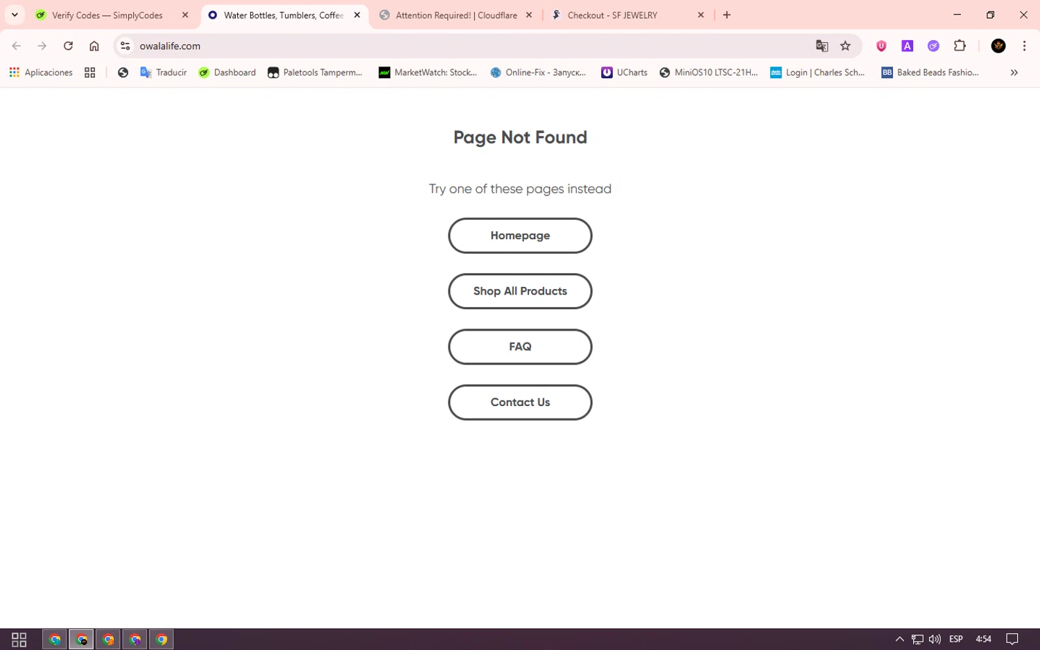Viewport: 1040px width, 650px height.
Task: Open the Chrome three-dot menu
Action: (x=1024, y=46)
